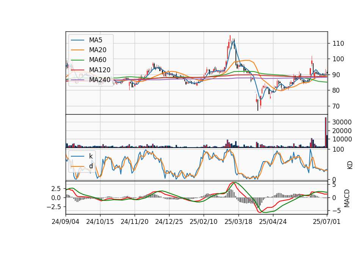Click the 30000 volume axis tick

342,122
